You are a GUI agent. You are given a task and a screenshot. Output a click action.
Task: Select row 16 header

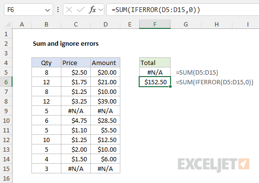[6, 178]
